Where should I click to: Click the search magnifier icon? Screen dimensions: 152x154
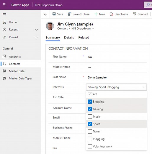click(148, 5)
